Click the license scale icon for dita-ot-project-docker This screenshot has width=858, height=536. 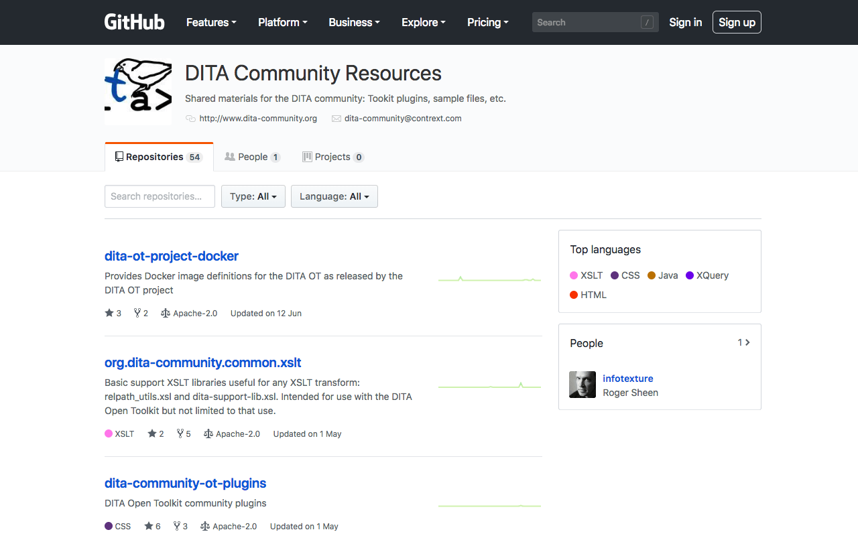166,313
